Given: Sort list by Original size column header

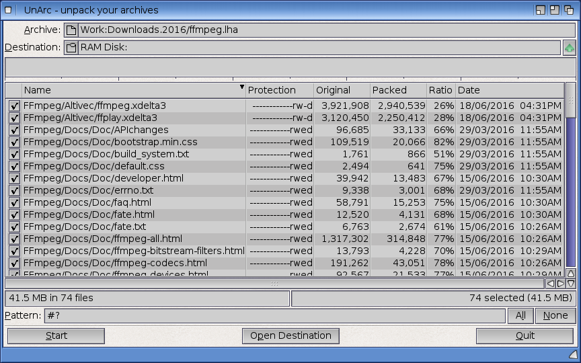Looking at the screenshot, I should click(x=342, y=90).
